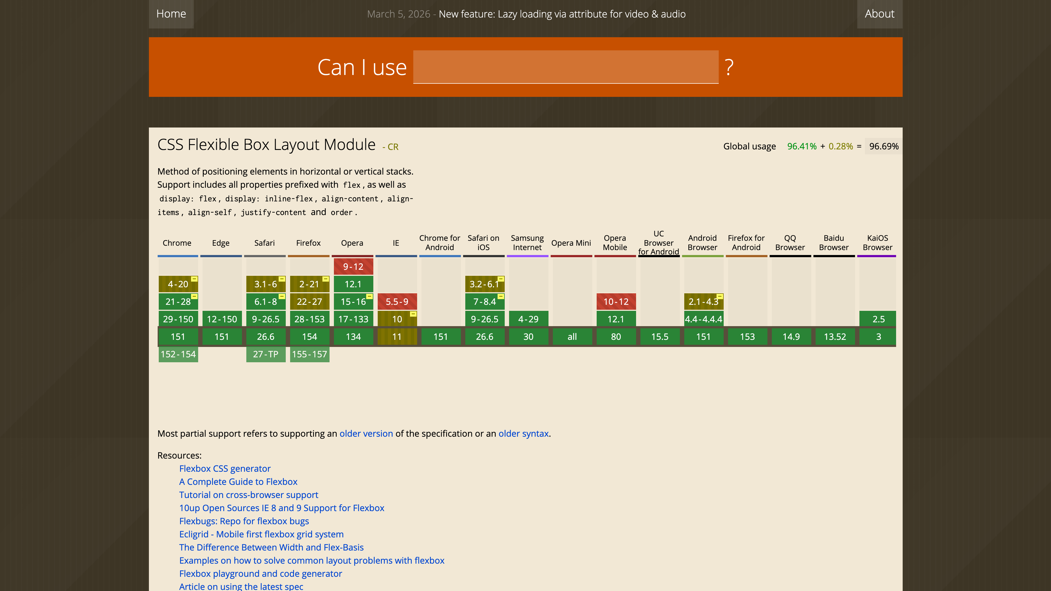Viewport: 1051px width, 591px height.
Task: Select UC Browser 15.5 cell
Action: [x=660, y=337]
